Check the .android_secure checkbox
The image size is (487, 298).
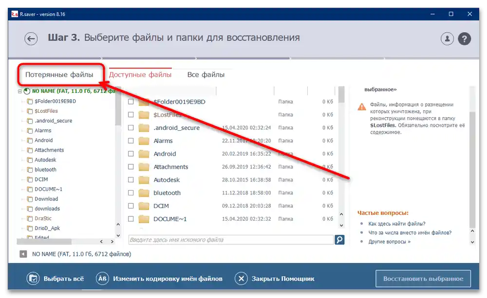131,128
